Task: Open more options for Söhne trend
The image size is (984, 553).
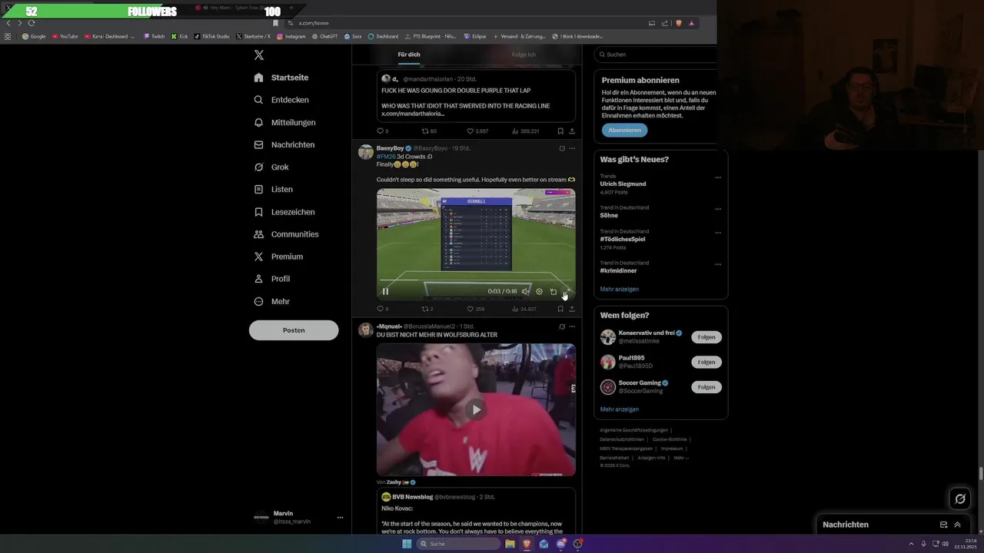Action: (718, 209)
